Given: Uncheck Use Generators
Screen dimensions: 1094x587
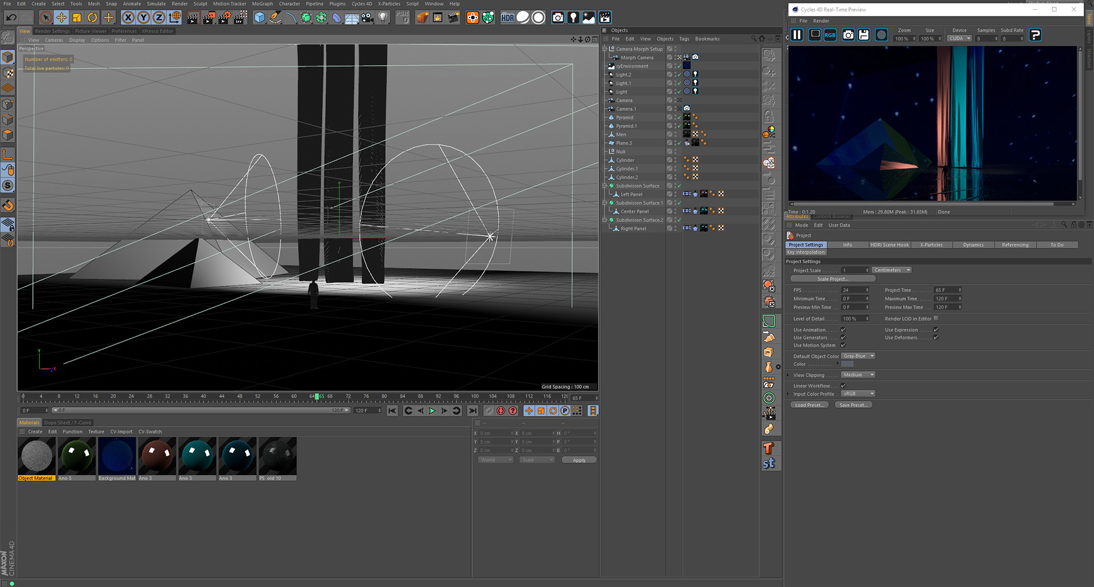Looking at the screenshot, I should click(x=843, y=337).
